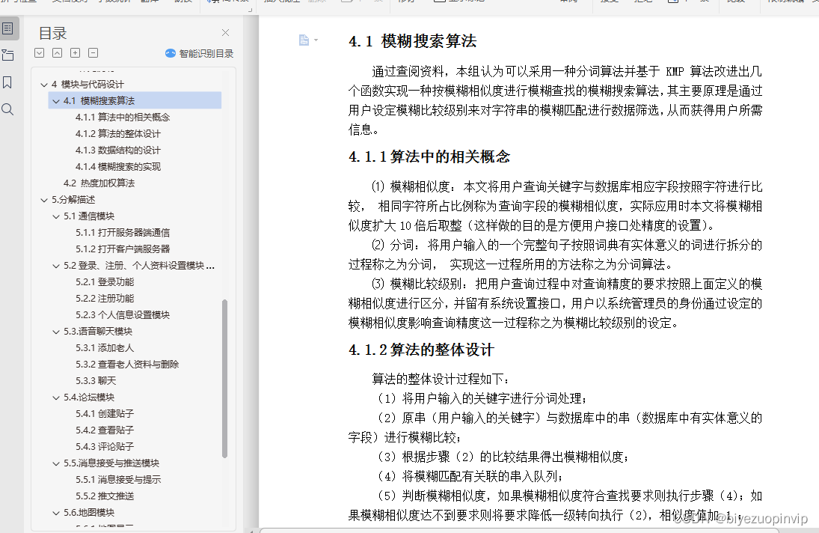Collapse the 4.1 模糊搜索算法 node
The width and height of the screenshot is (819, 533).
coord(56,101)
